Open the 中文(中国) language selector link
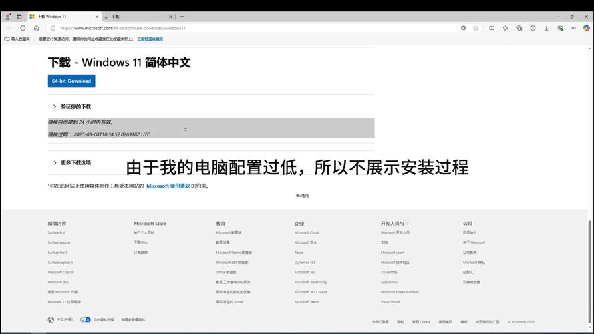The width and height of the screenshot is (594, 334). 64,319
